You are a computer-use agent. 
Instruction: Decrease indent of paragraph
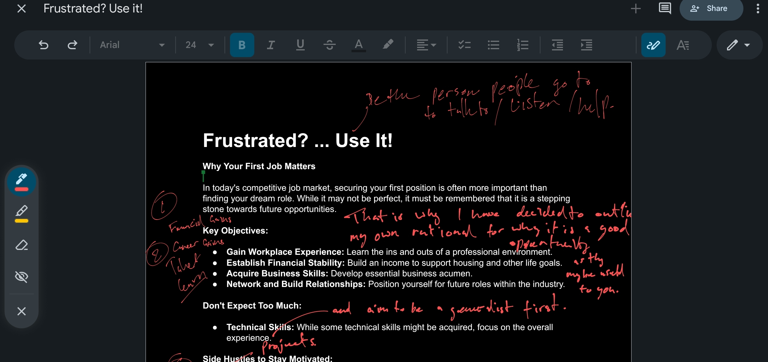(557, 45)
